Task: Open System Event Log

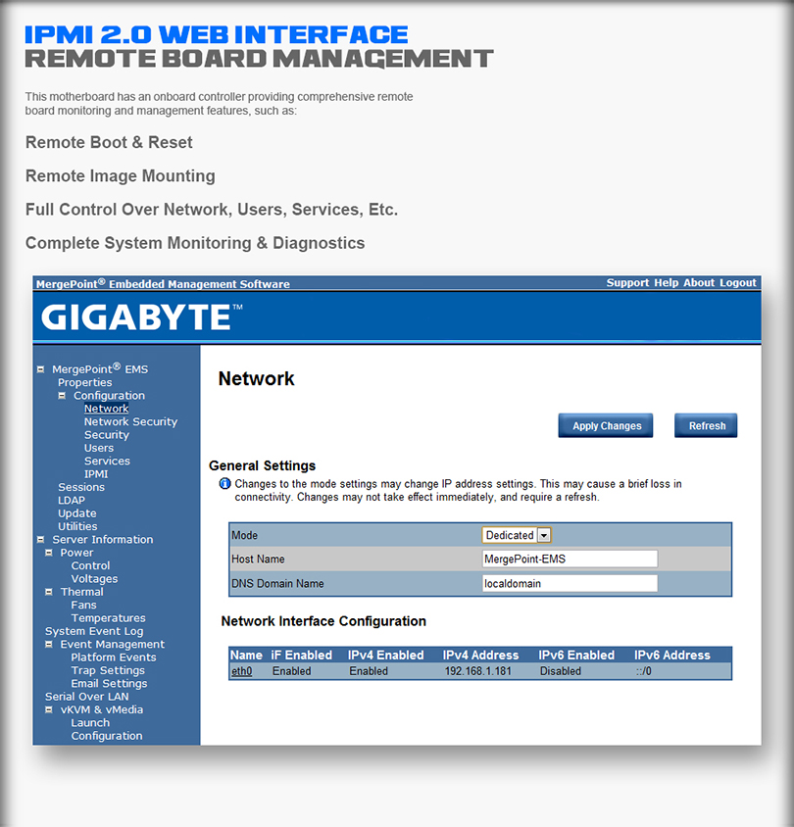Action: coord(94,631)
